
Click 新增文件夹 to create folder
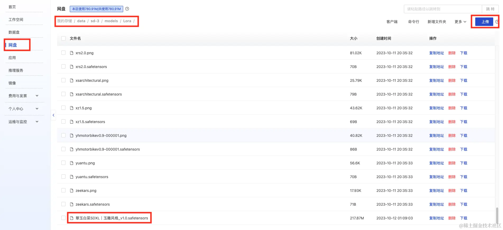437,22
